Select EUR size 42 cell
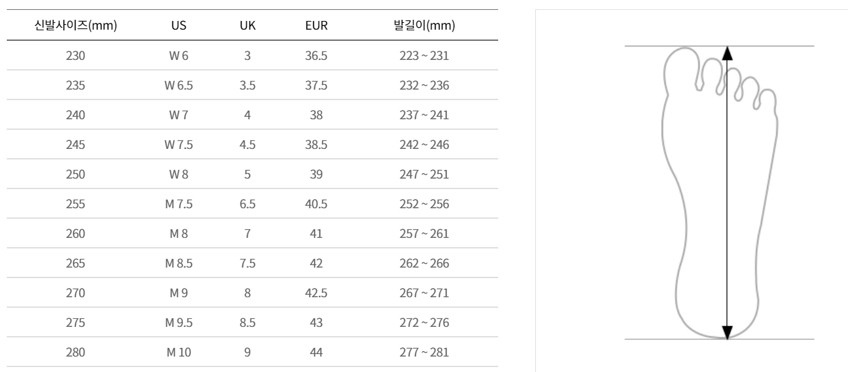Viewport: 848px width, 372px height. coord(317,263)
